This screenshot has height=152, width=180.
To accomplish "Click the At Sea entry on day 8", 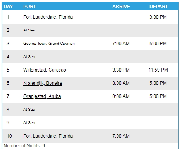I will 29,110.
